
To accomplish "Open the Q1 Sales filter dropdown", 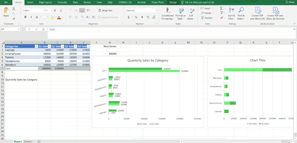I will click(49, 46).
